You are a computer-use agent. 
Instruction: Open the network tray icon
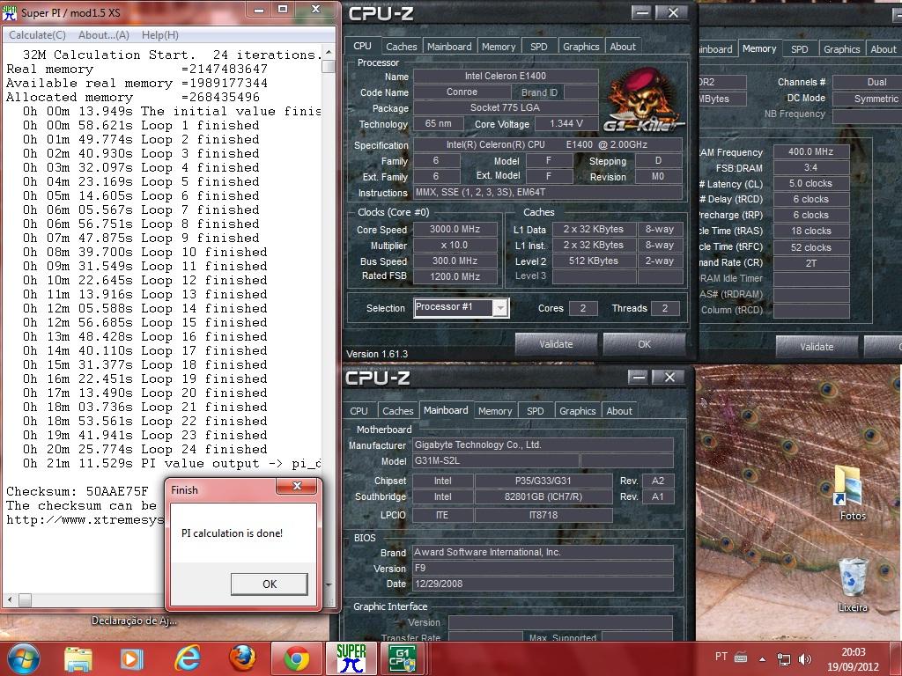tap(783, 658)
